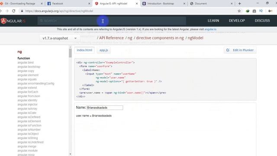The width and height of the screenshot is (277, 156).
Task: Reload the page with refresh button
Action: coord(13,11)
